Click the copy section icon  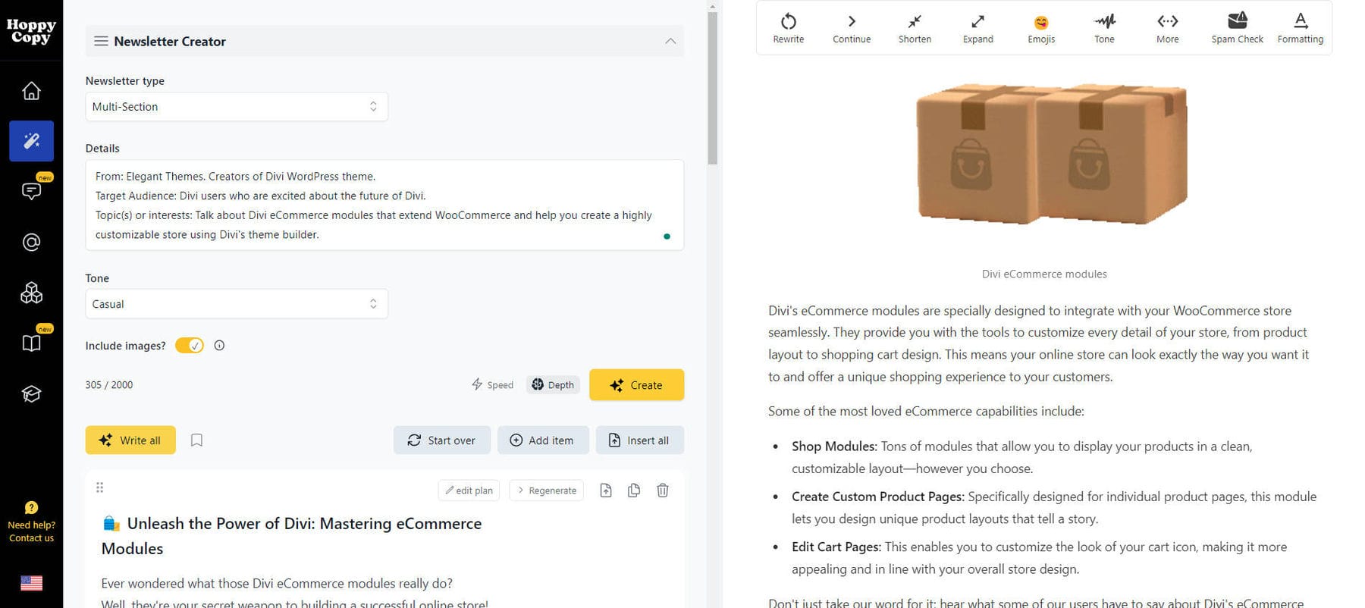coord(634,490)
